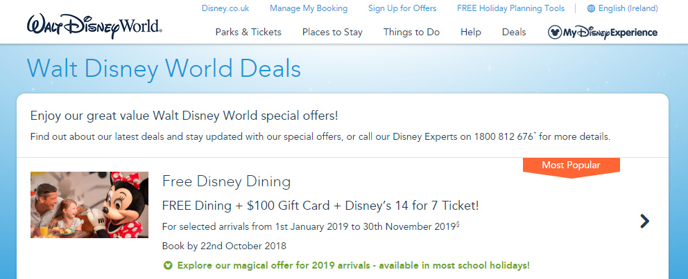
Task: Click the FREE Dining + $100 Gift Card offer
Action: click(x=320, y=206)
